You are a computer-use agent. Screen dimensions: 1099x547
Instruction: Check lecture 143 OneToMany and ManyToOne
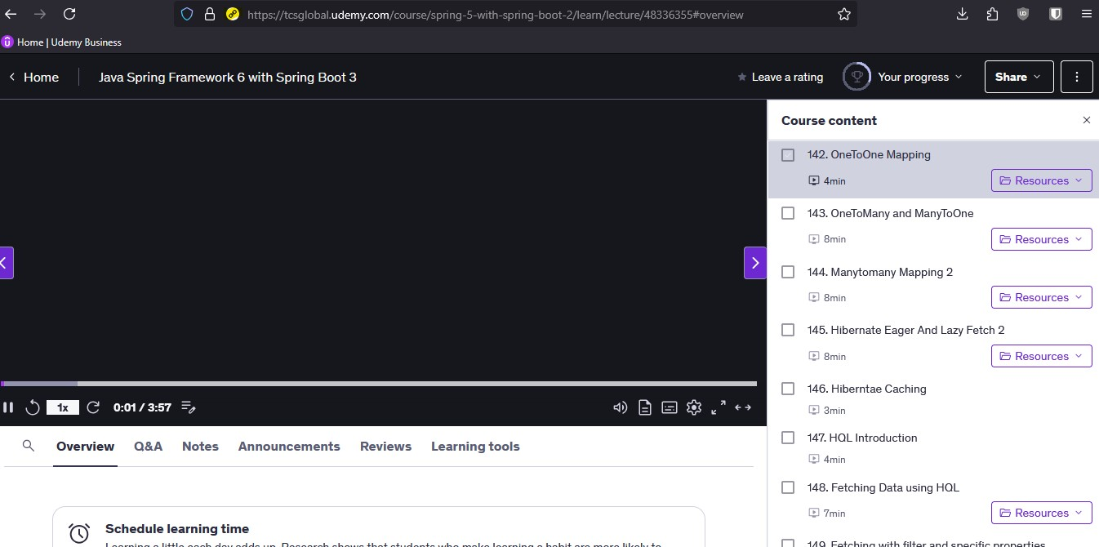788,213
